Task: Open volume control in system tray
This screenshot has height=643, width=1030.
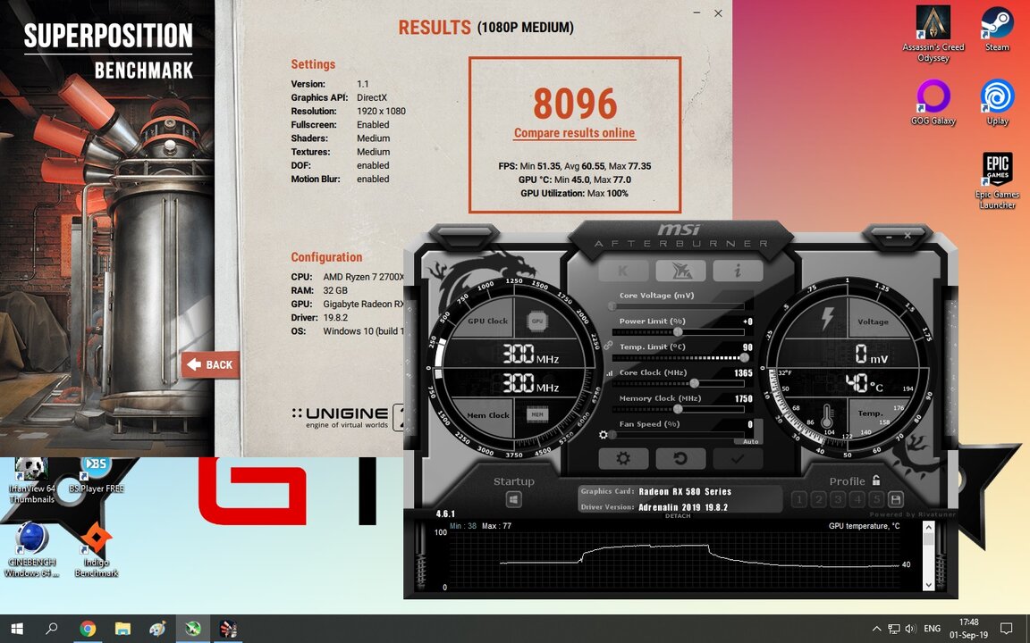Action: click(x=910, y=629)
